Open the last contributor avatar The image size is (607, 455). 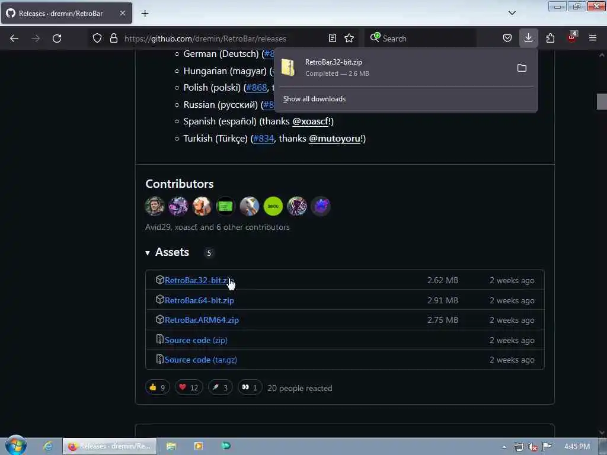click(321, 206)
